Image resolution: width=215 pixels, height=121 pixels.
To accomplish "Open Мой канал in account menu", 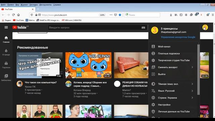I will click(x=173, y=46).
